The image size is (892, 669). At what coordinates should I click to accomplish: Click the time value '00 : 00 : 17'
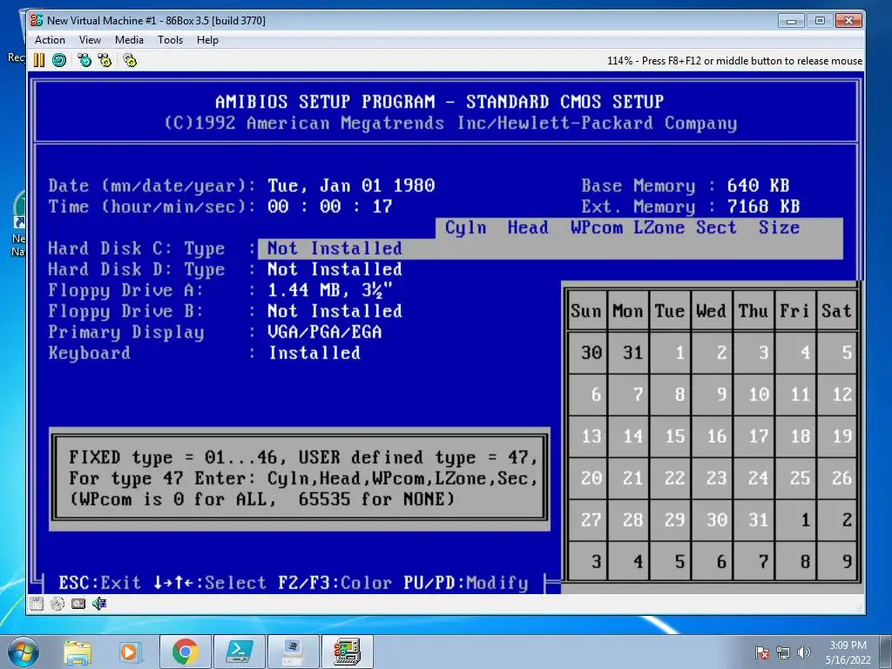pos(330,206)
